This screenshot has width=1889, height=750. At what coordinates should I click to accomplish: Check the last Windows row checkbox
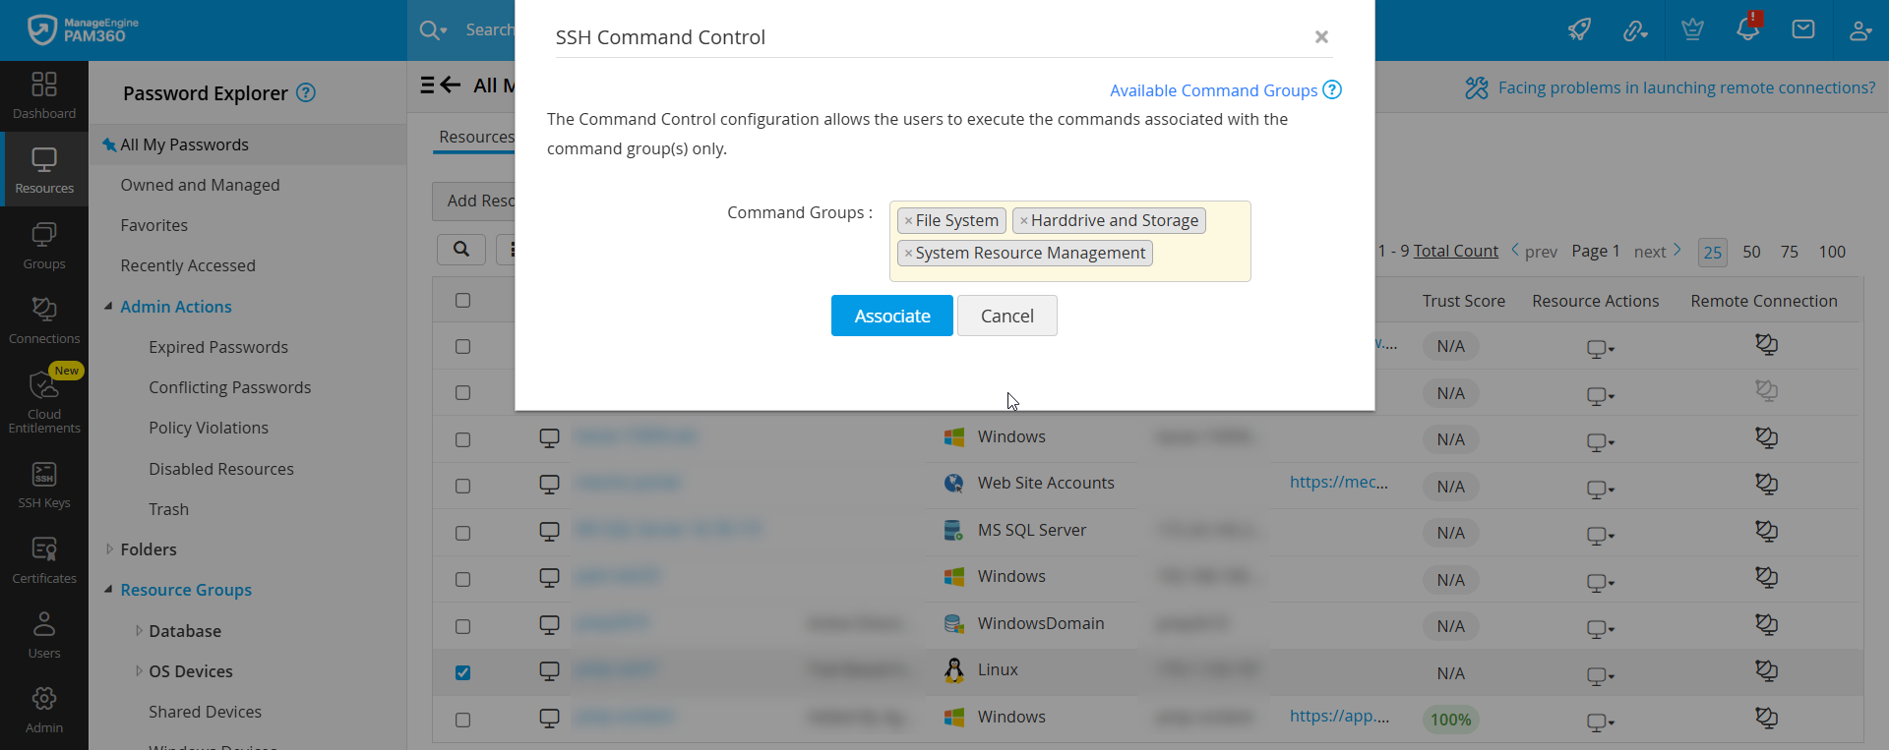click(x=462, y=720)
